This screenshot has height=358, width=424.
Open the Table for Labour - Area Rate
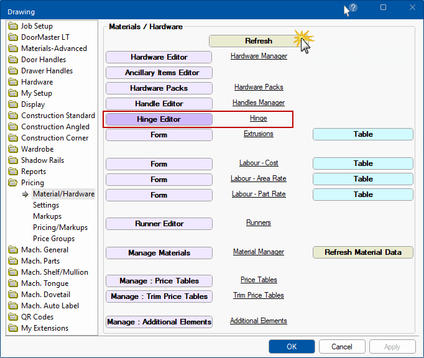[363, 179]
